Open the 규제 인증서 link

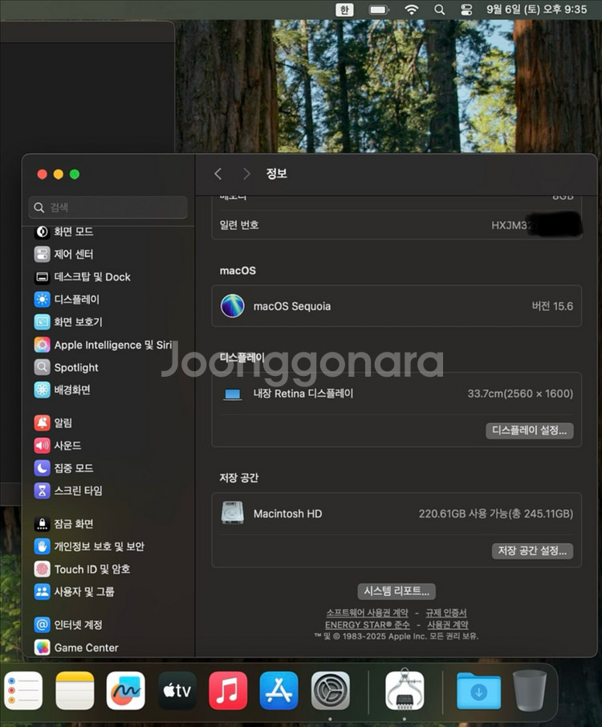coord(446,613)
